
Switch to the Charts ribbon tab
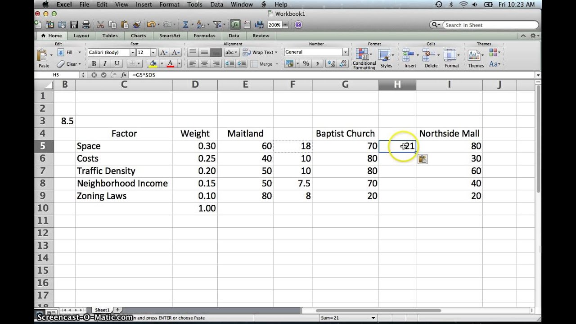[x=139, y=36]
